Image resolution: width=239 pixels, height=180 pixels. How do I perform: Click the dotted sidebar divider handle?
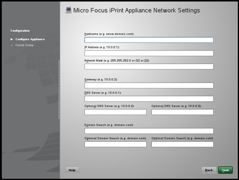click(x=59, y=90)
